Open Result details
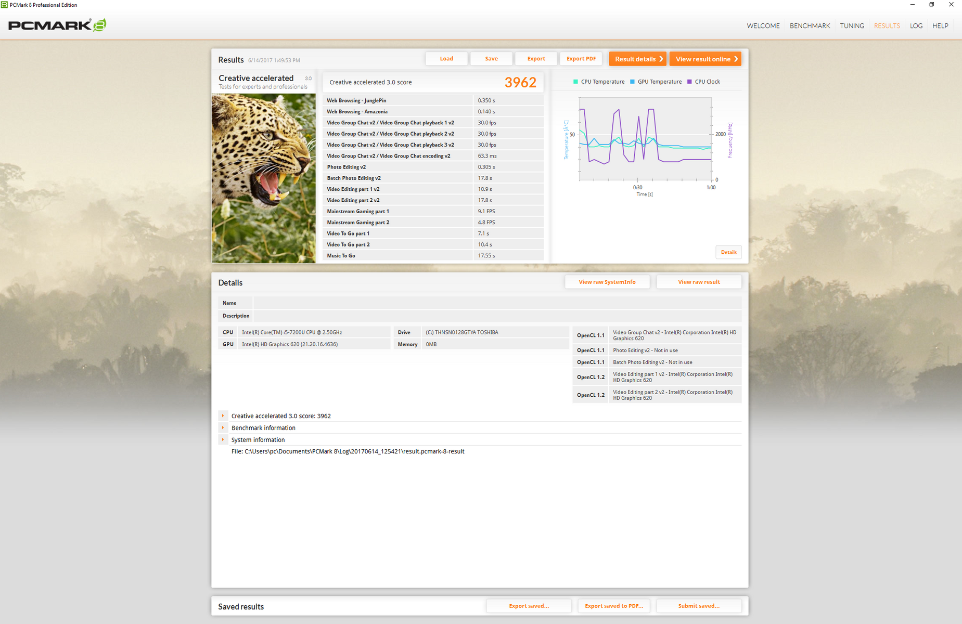The image size is (962, 624). point(637,59)
